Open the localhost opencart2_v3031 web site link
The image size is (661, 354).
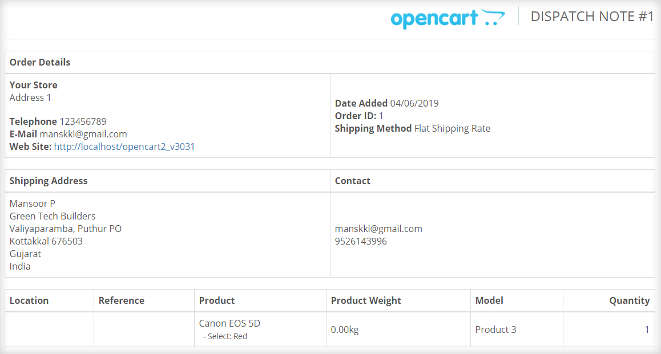[124, 147]
